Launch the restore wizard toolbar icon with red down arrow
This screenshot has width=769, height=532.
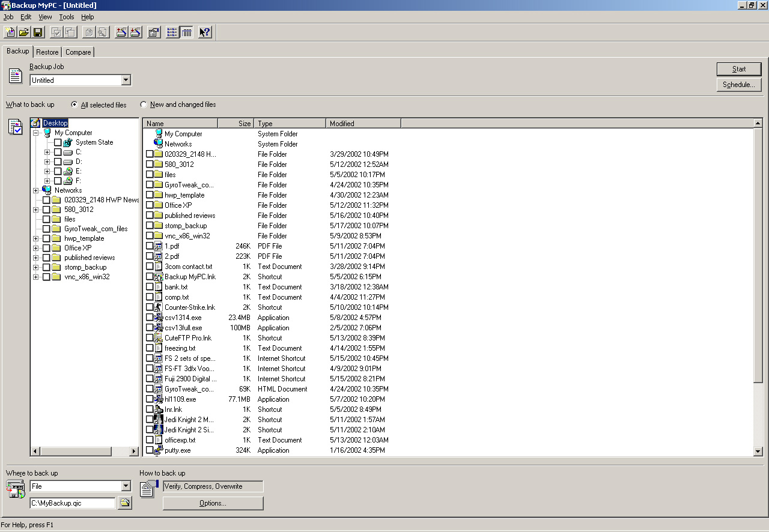[x=135, y=32]
